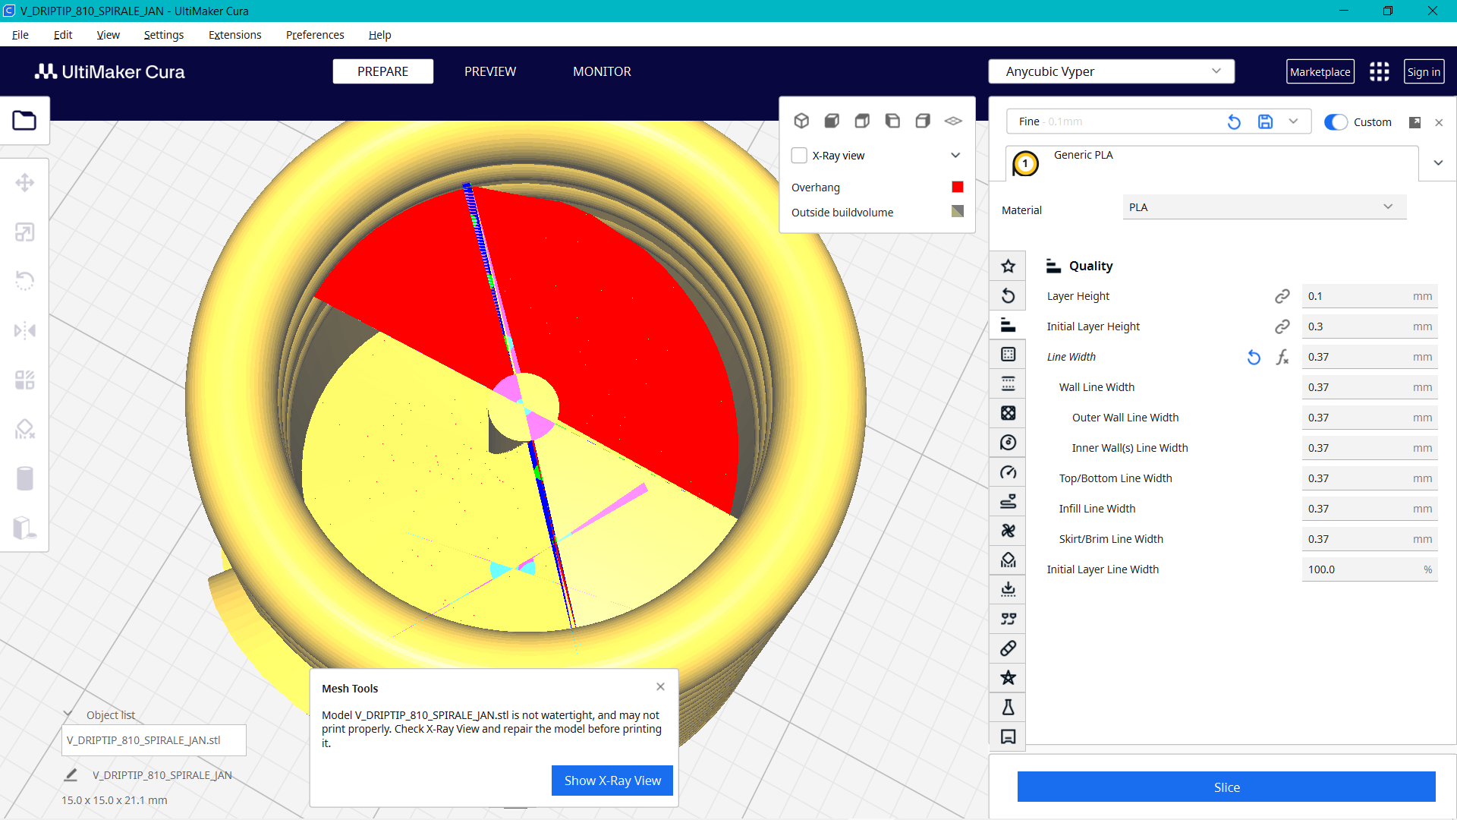The height and width of the screenshot is (820, 1457).
Task: Select the Mirror tool
Action: [25, 330]
